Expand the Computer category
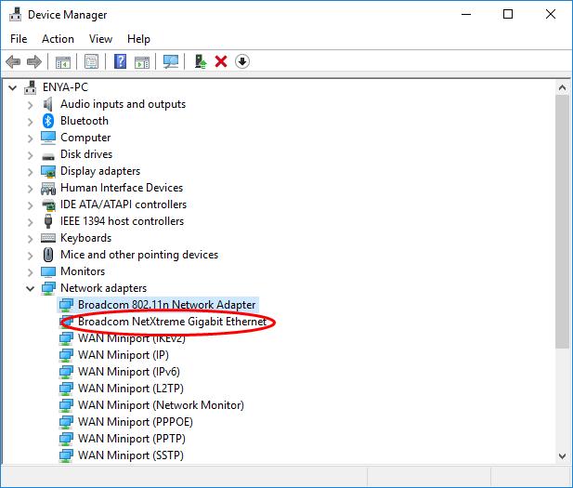 (31, 138)
